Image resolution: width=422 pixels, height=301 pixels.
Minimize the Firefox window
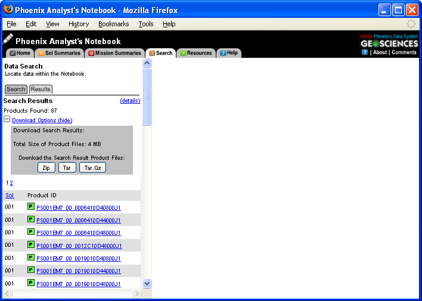pos(384,10)
